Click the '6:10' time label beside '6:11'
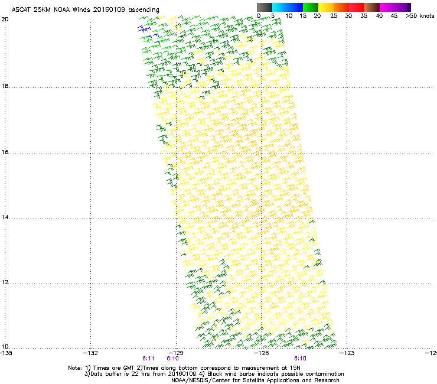The width and height of the screenshot is (437, 384). point(172,359)
